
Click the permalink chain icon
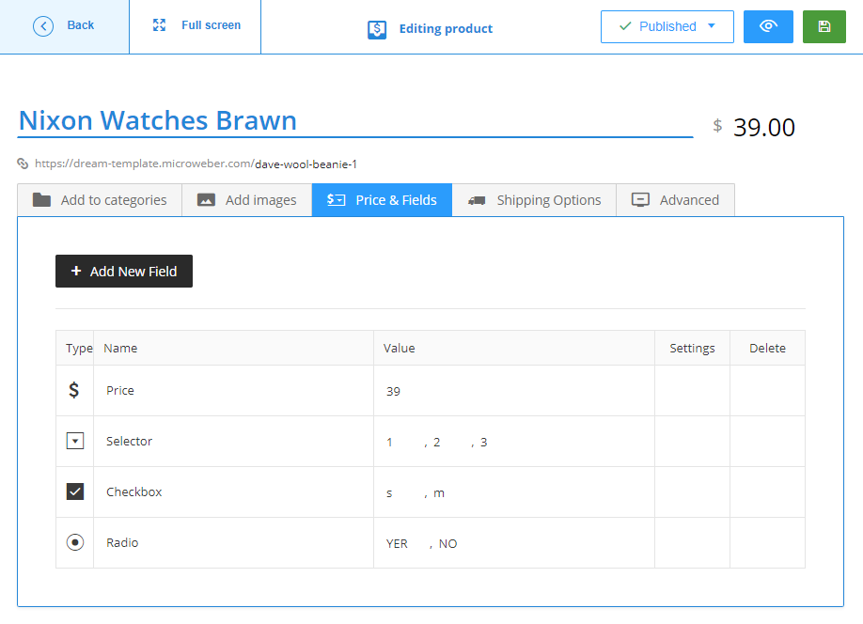pos(24,164)
